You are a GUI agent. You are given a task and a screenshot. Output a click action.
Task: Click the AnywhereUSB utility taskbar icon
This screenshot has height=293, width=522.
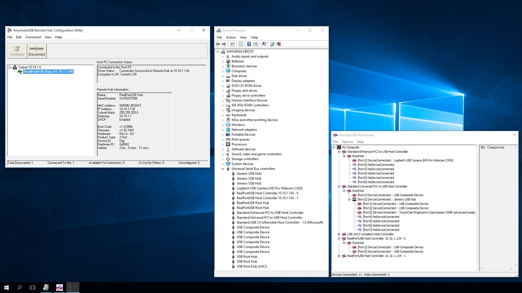(73, 288)
